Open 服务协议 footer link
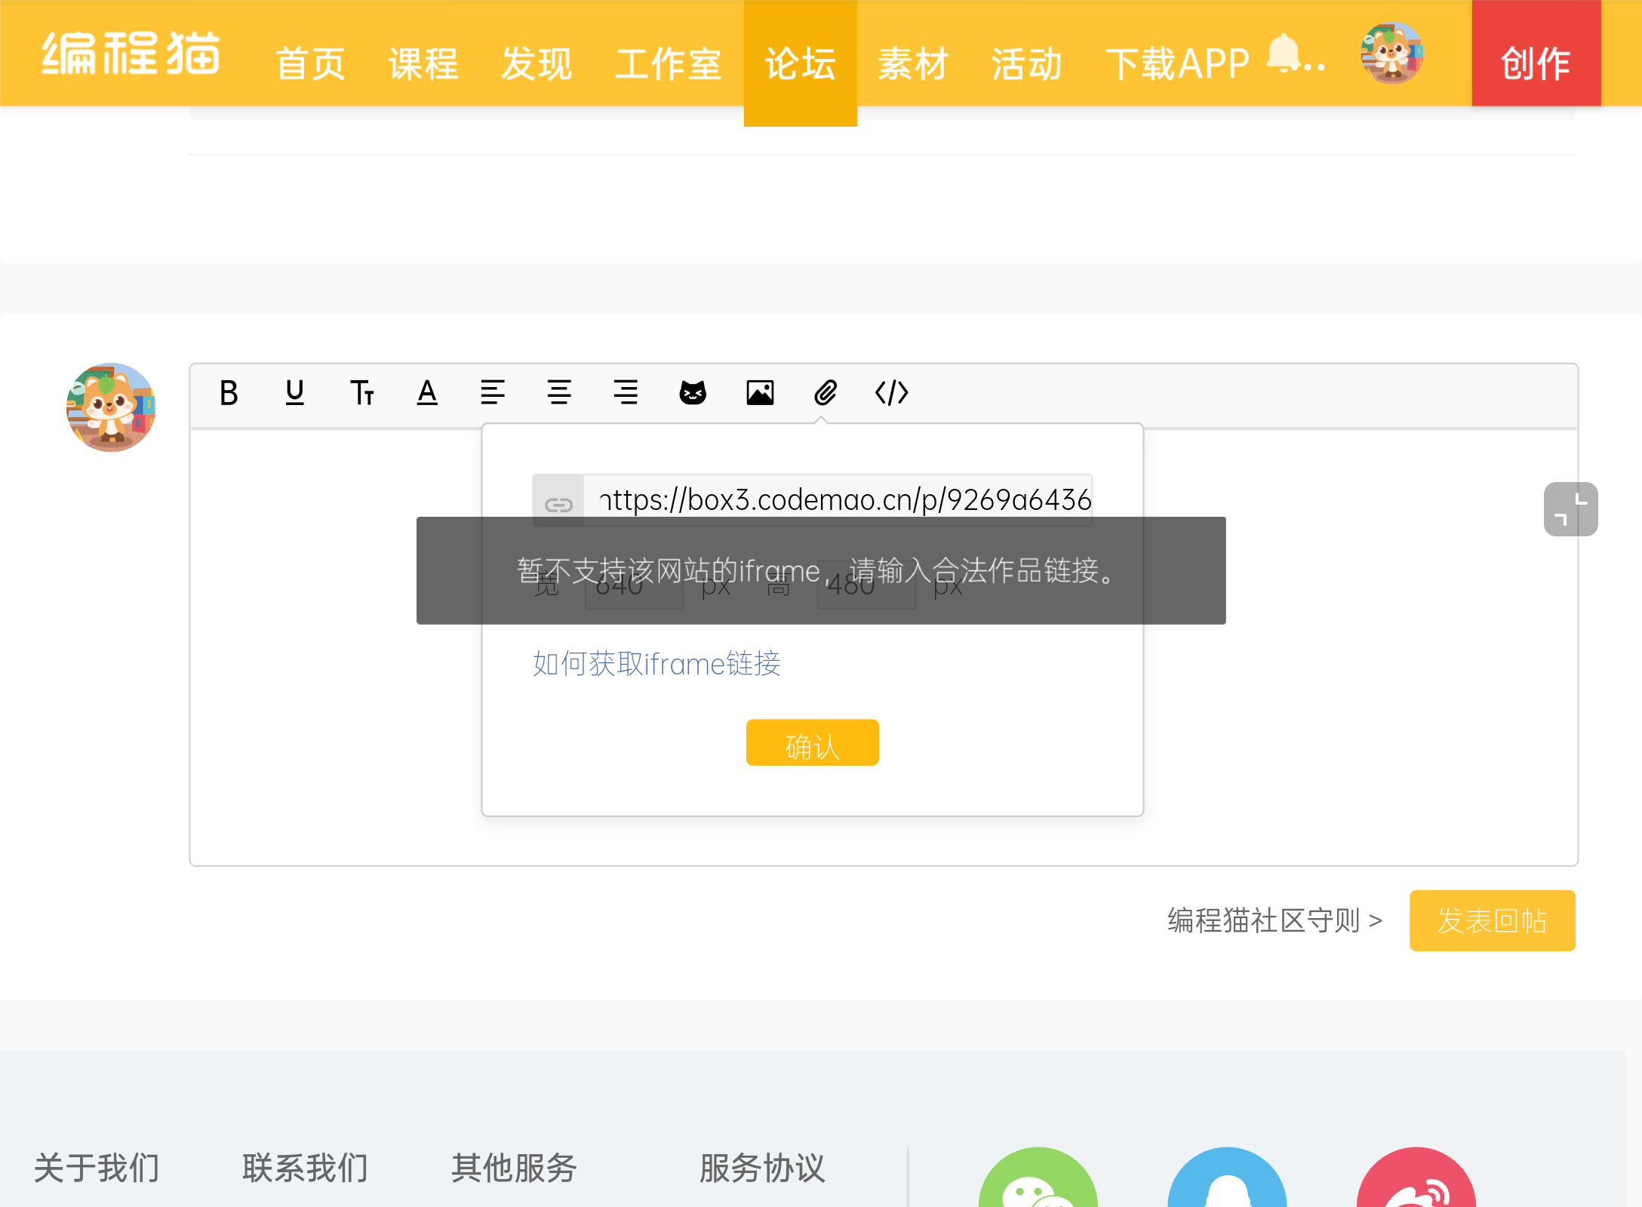The width and height of the screenshot is (1642, 1207). point(762,1168)
